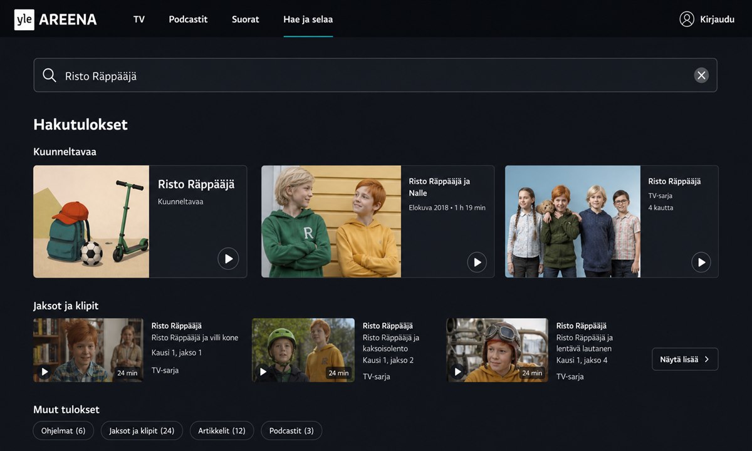The height and width of the screenshot is (451, 752).
Task: Open lentävä lautanen episode thumbnail
Action: [497, 350]
